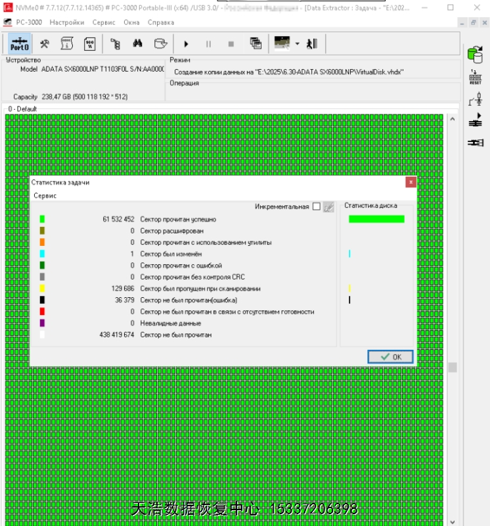Click the green successfully-read sector swatch
The width and height of the screenshot is (490, 526).
click(x=42, y=219)
